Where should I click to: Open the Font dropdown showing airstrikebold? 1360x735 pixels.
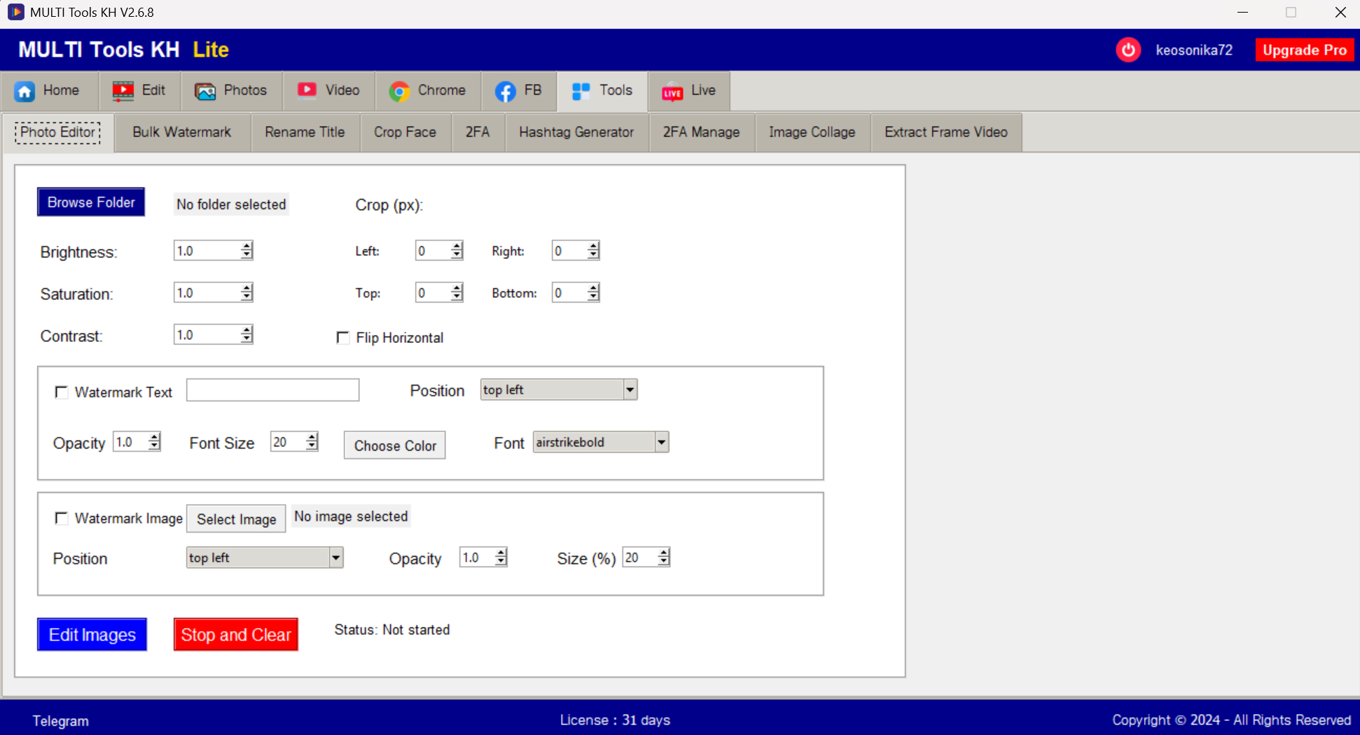pyautogui.click(x=660, y=442)
